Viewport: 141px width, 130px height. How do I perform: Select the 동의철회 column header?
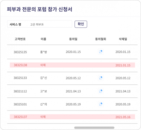(101, 39)
